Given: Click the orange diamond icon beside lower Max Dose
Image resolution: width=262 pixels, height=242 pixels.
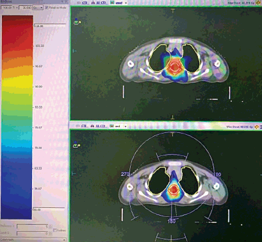Looking at the screenshot, I should coord(257,127).
